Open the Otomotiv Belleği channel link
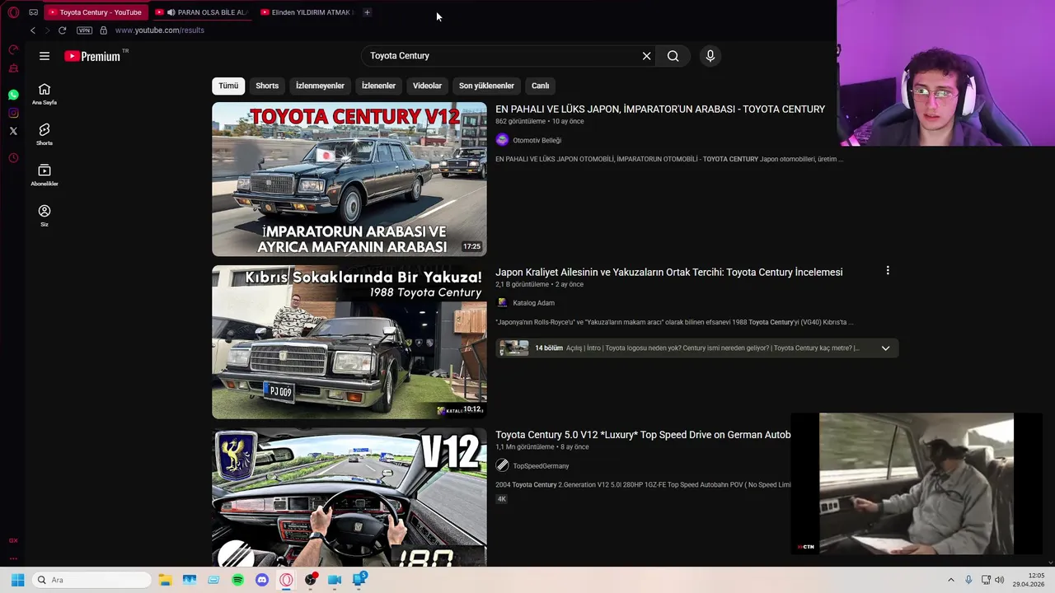 (537, 140)
